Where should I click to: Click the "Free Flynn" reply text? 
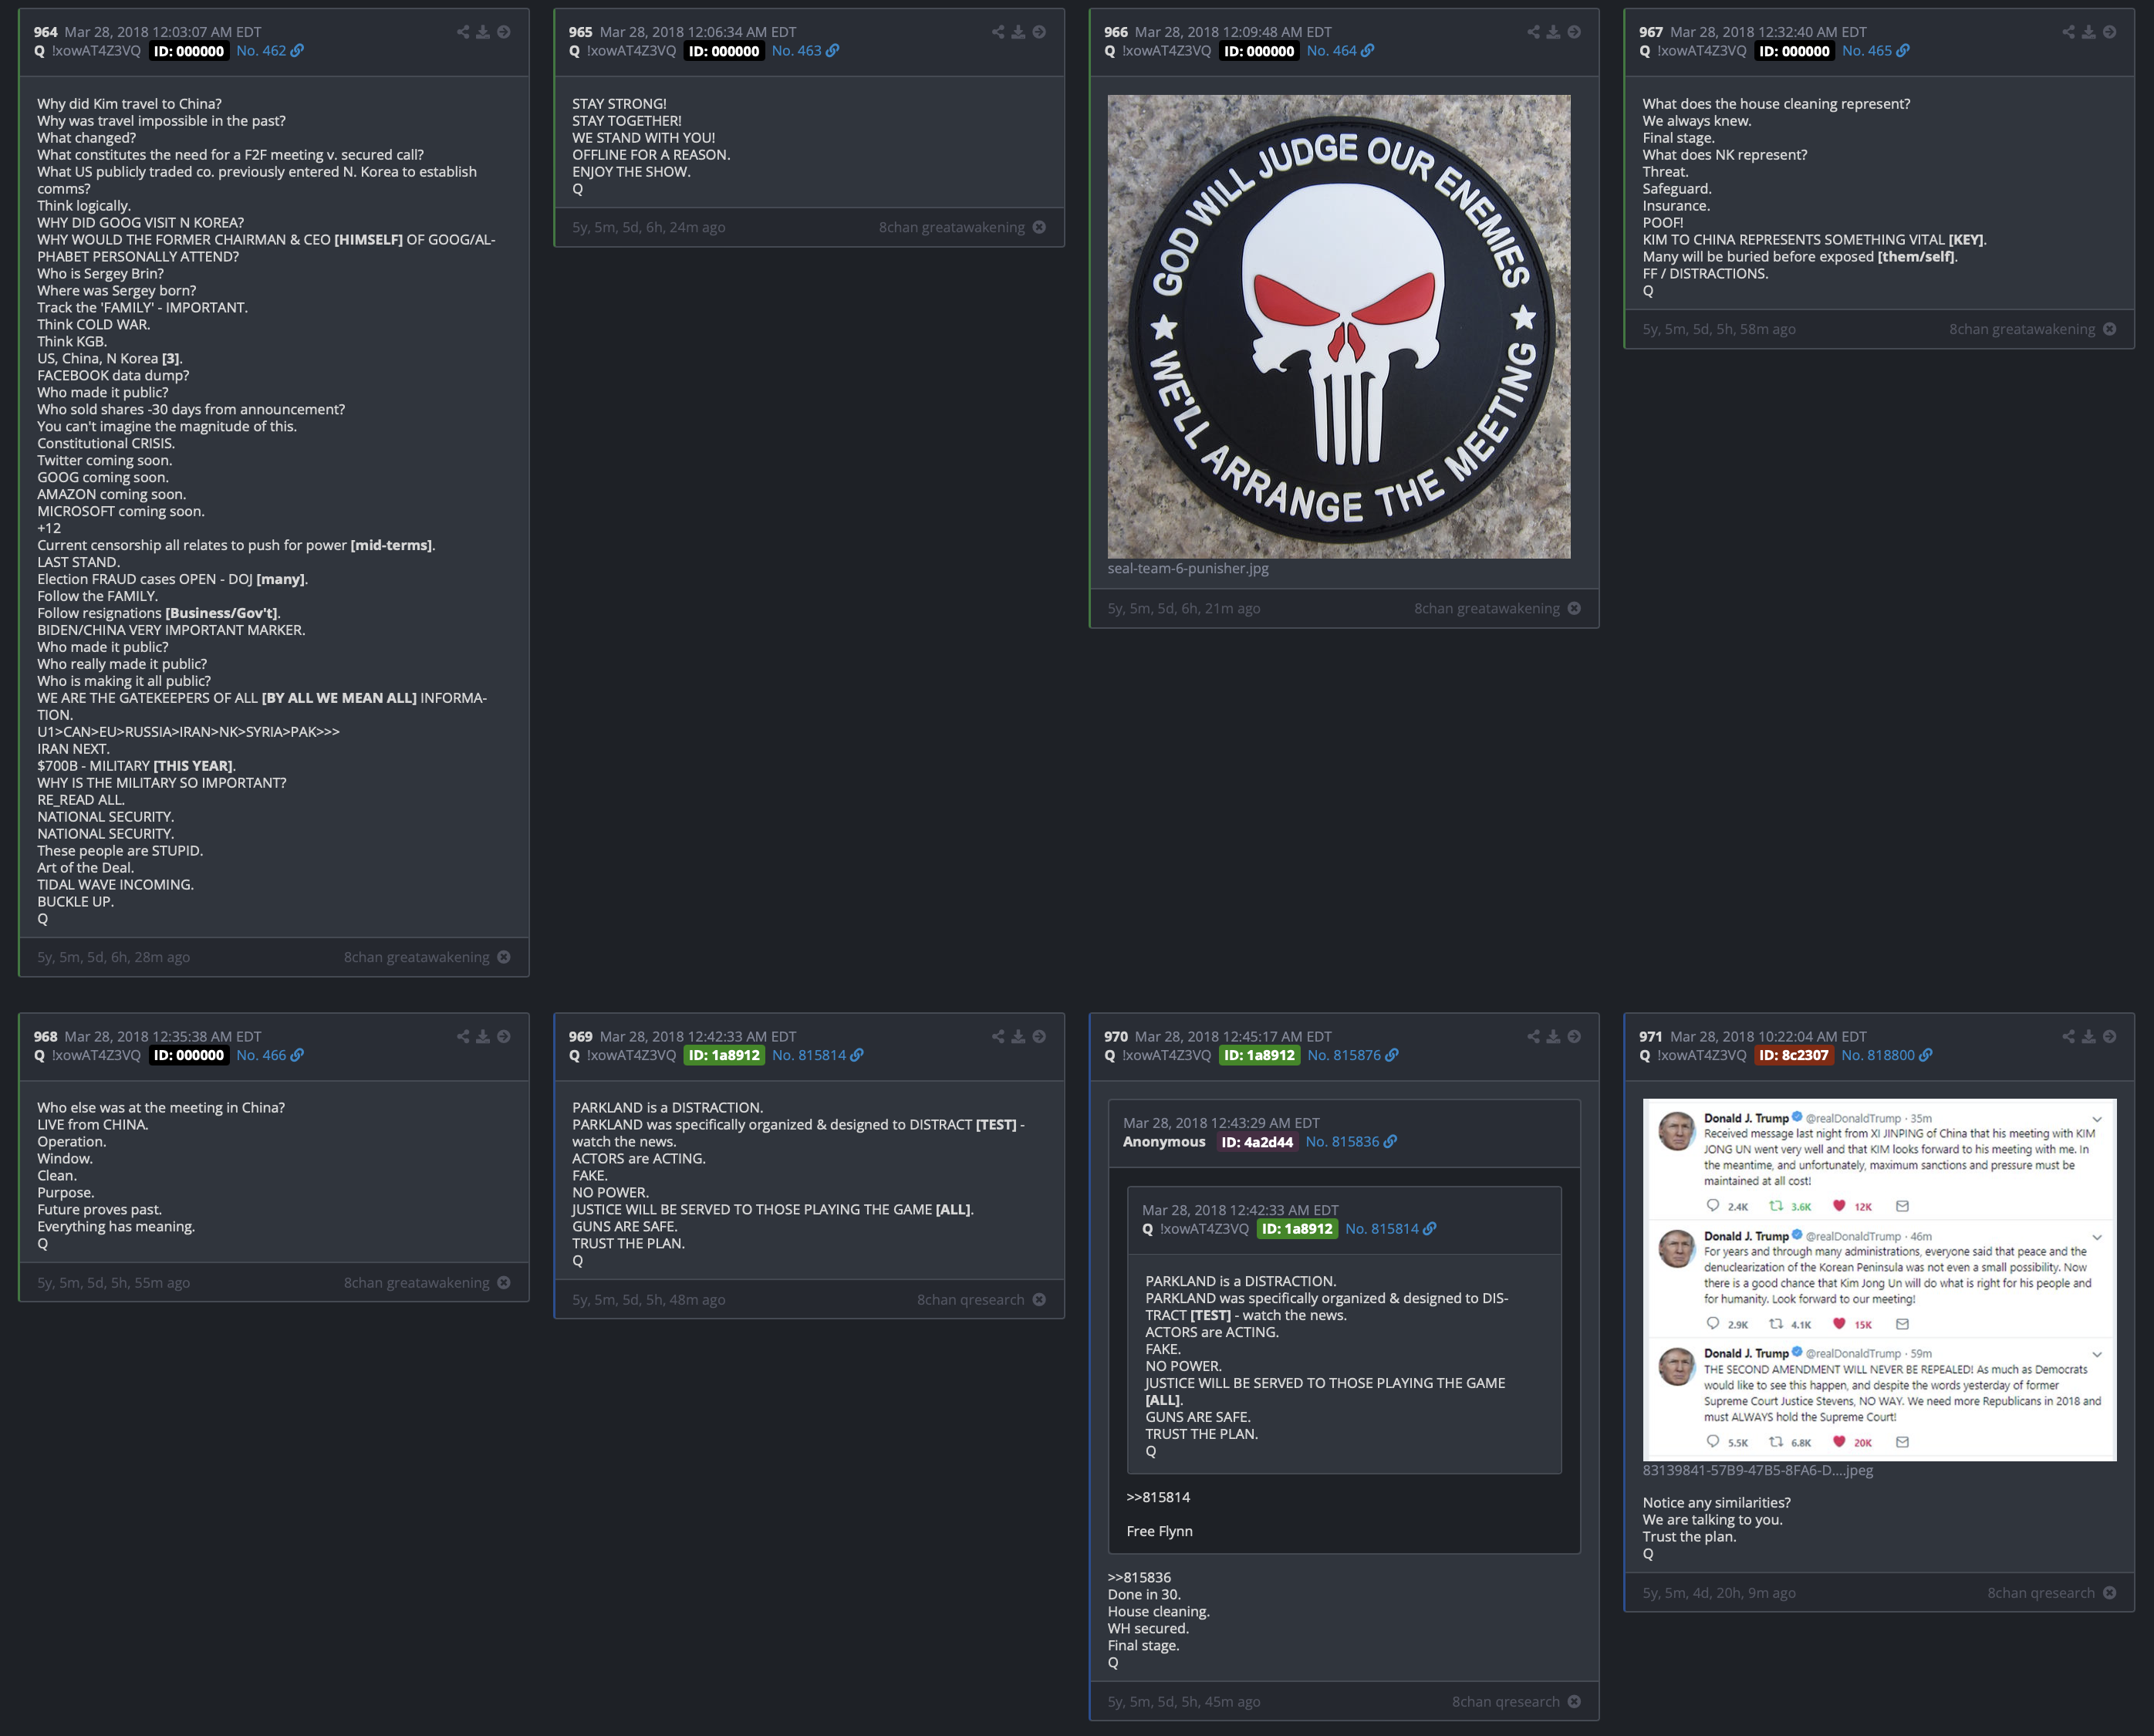click(1159, 1531)
